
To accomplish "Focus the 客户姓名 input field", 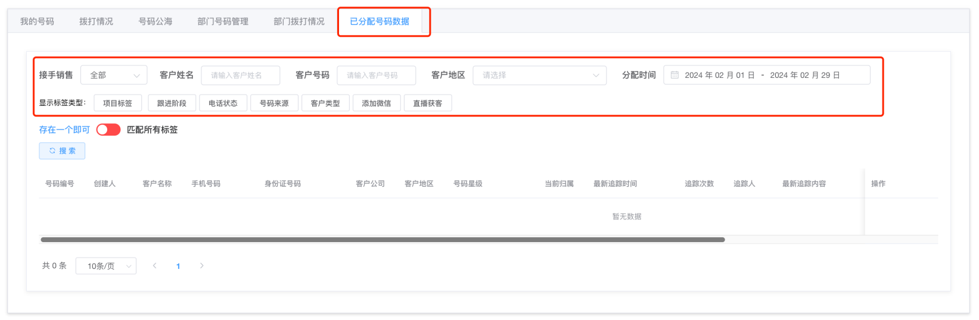I will (x=240, y=75).
